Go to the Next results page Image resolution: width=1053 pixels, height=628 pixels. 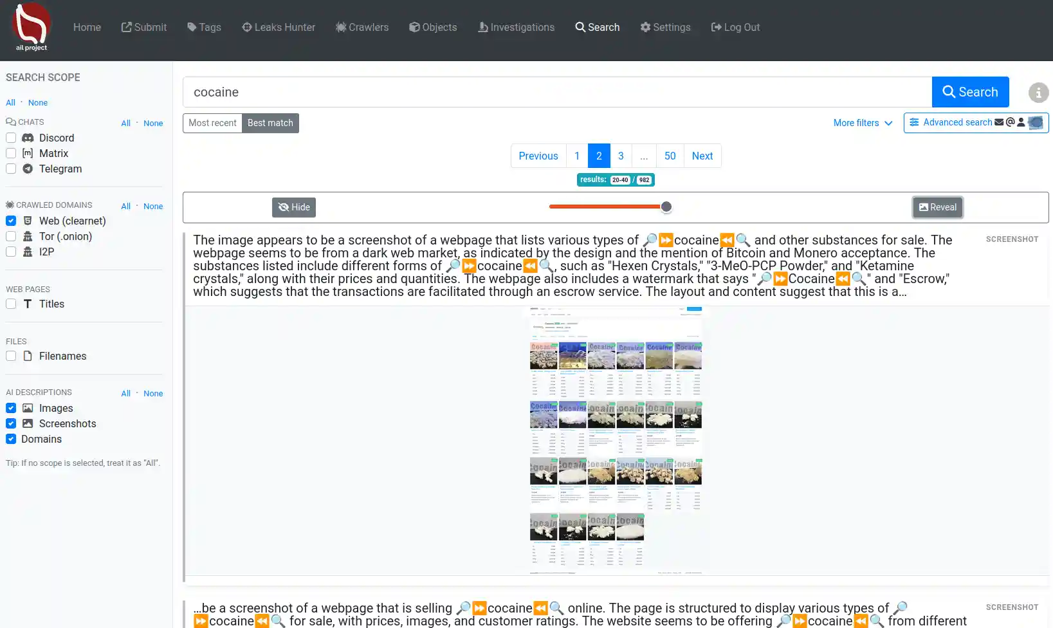[702, 156]
